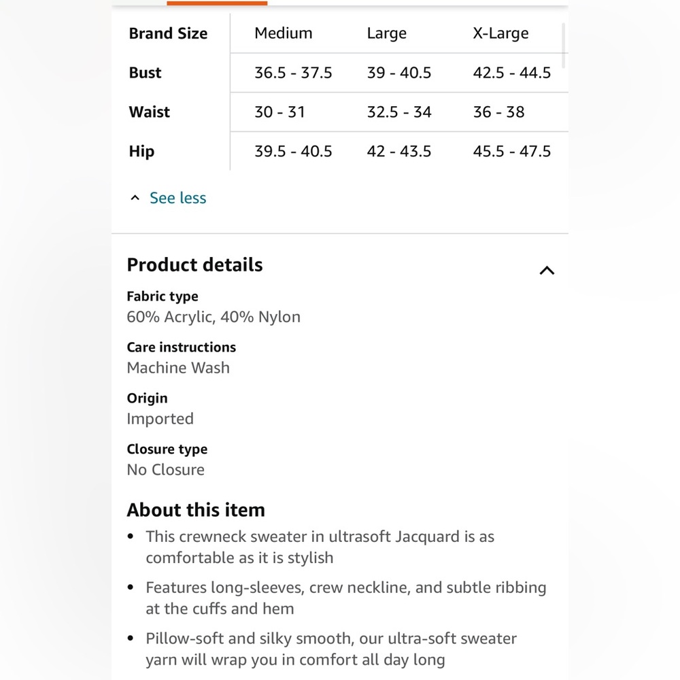The width and height of the screenshot is (680, 680).
Task: Click the Hip measurement row label
Action: [x=141, y=152]
